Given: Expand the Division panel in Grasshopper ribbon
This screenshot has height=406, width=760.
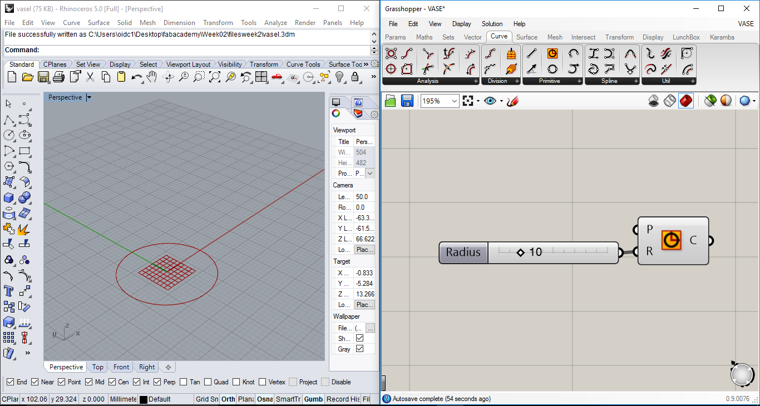Looking at the screenshot, I should click(x=516, y=81).
